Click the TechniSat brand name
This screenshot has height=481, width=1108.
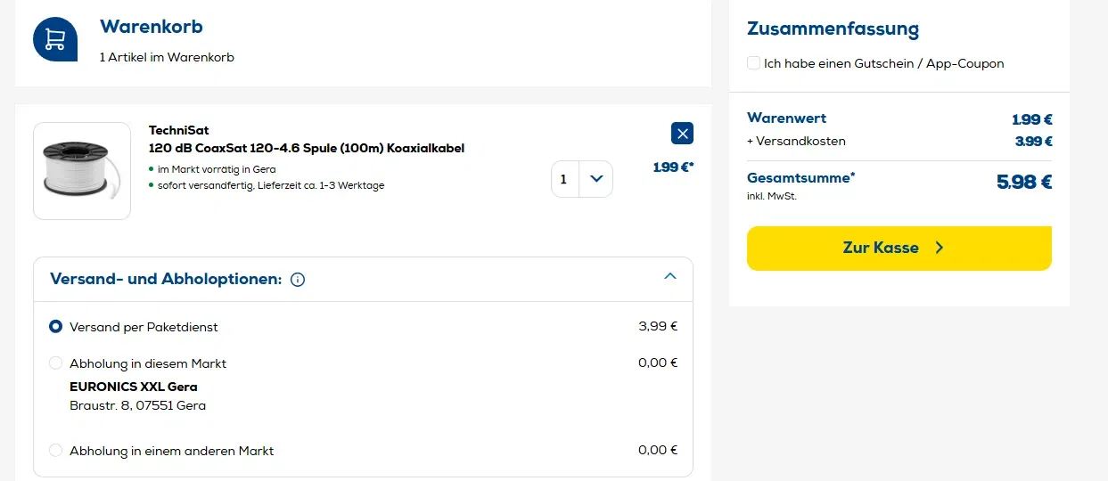(178, 130)
